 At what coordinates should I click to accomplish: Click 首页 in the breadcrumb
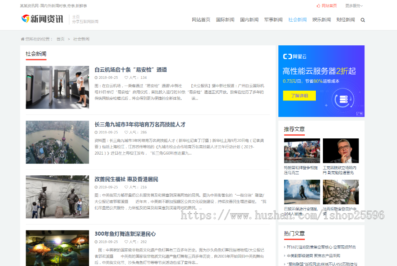coord(60,39)
